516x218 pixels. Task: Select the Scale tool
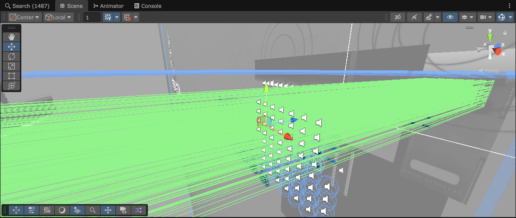[x=12, y=66]
